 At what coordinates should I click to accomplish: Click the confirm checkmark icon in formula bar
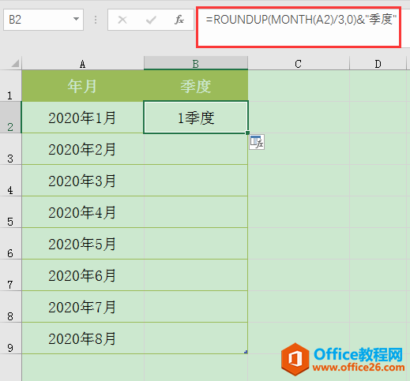(x=151, y=20)
